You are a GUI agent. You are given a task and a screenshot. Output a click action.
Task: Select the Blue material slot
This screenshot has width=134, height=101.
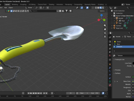[x=124, y=44]
